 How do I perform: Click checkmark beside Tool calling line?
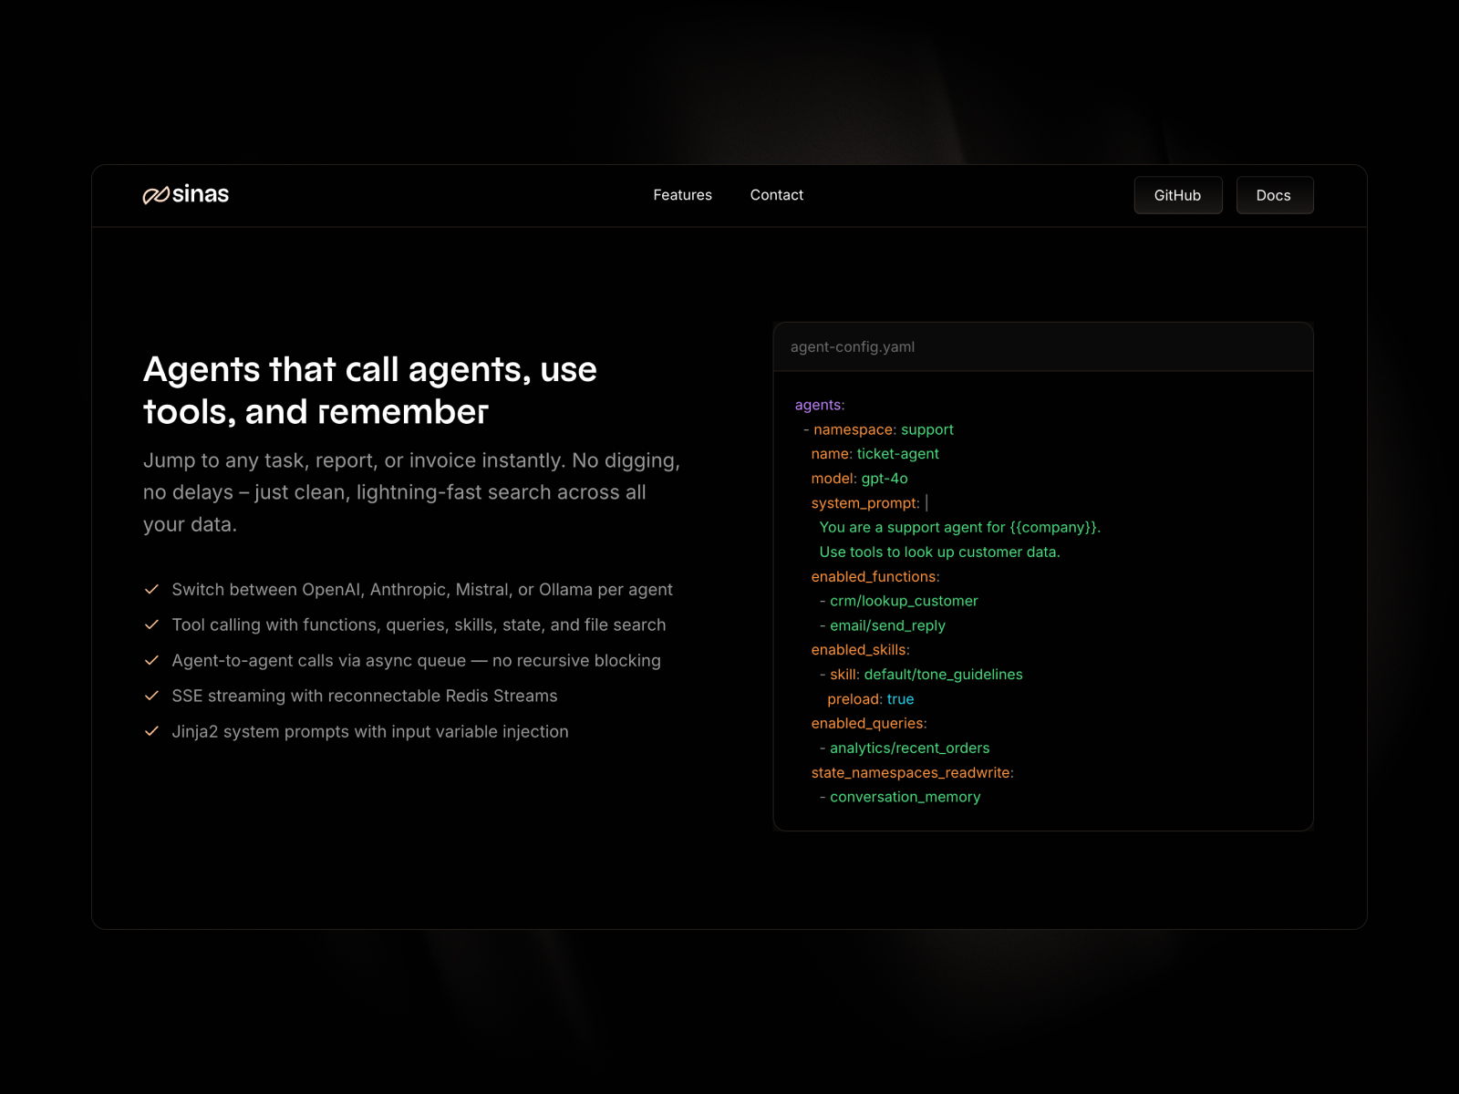tap(152, 625)
